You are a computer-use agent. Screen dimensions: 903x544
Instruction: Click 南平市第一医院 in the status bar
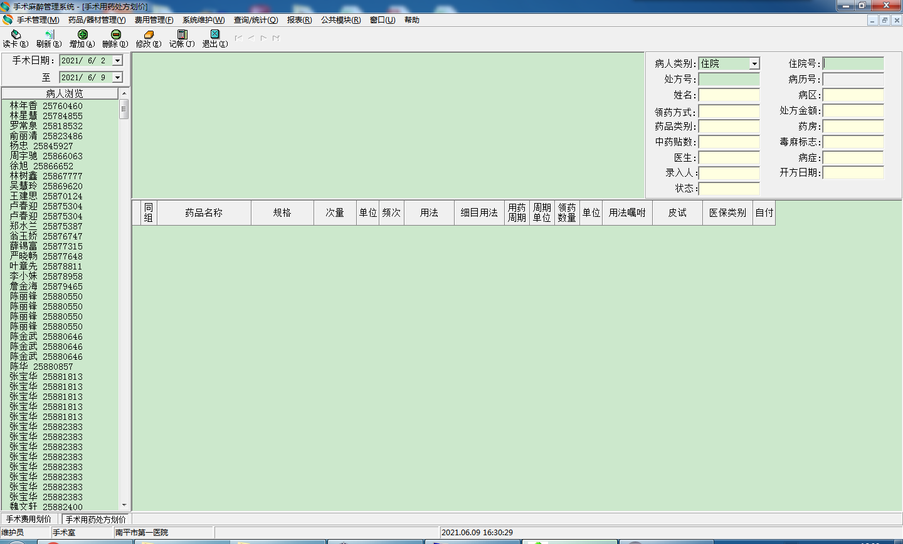point(142,533)
